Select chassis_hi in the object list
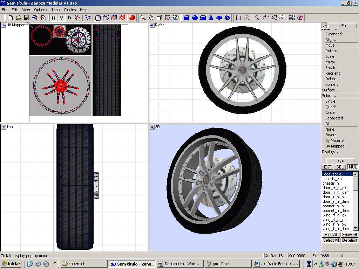The height and width of the screenshot is (269, 359). [337, 183]
